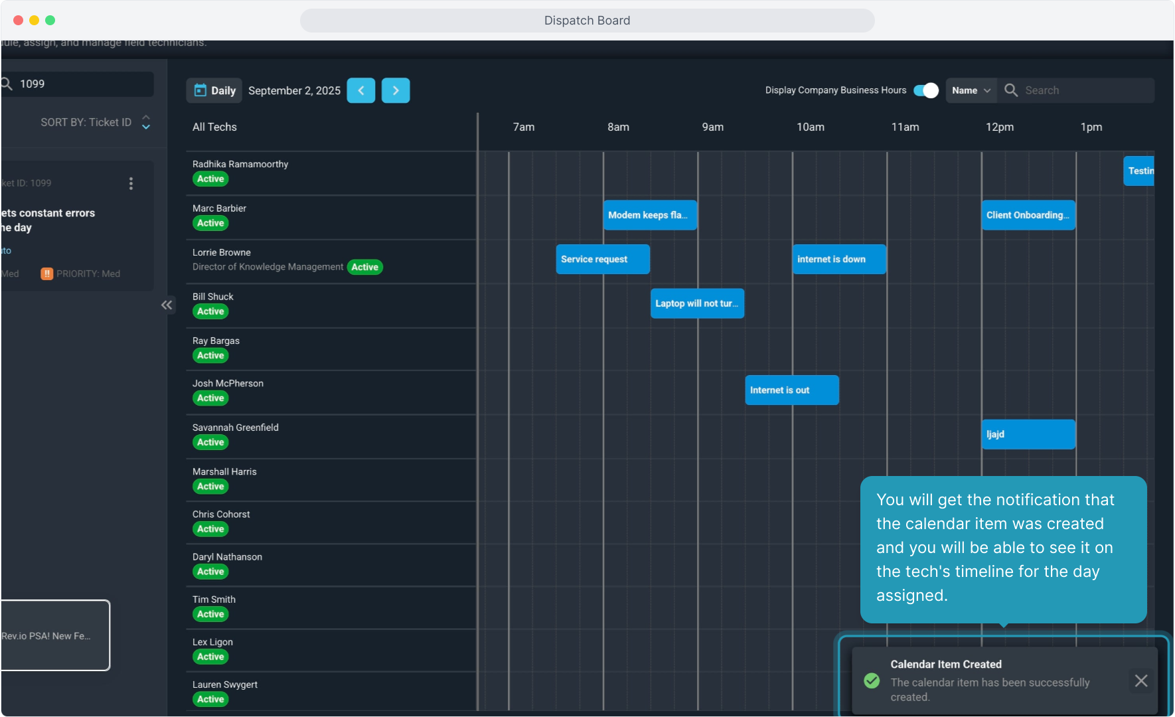Click the green success checkmark icon

[872, 680]
